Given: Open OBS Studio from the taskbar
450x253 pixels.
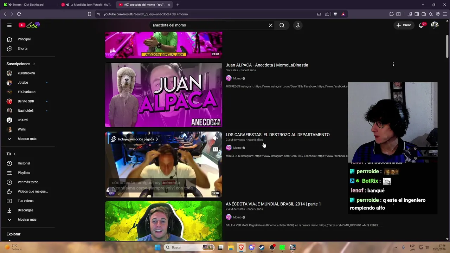Looking at the screenshot, I should tap(272, 247).
